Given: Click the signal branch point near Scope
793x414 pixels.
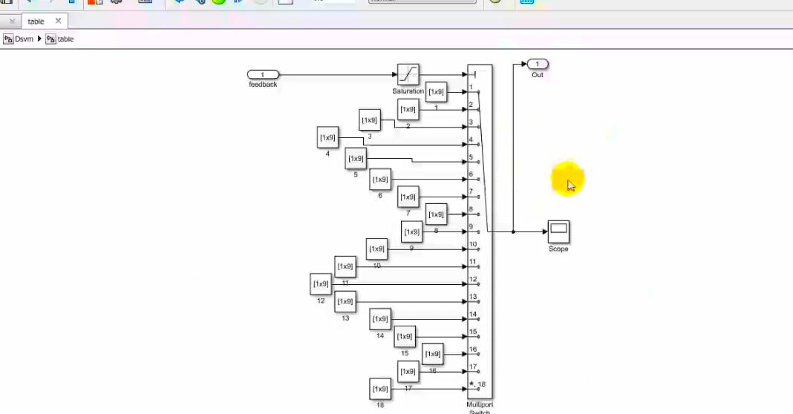Looking at the screenshot, I should click(x=513, y=231).
